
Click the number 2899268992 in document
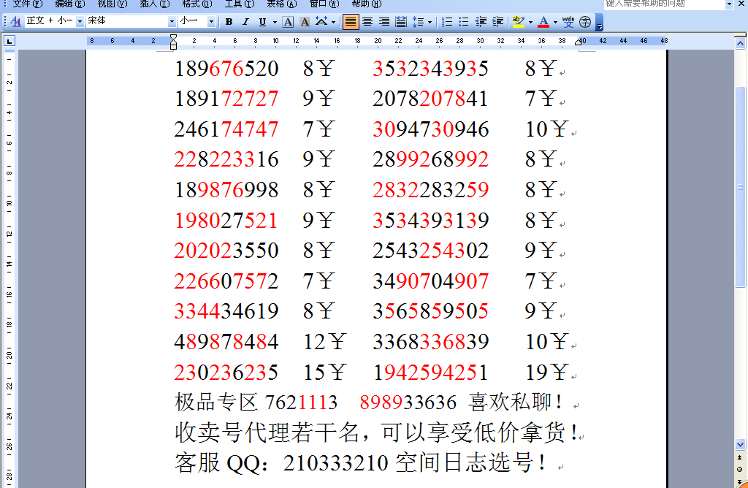tap(431, 160)
